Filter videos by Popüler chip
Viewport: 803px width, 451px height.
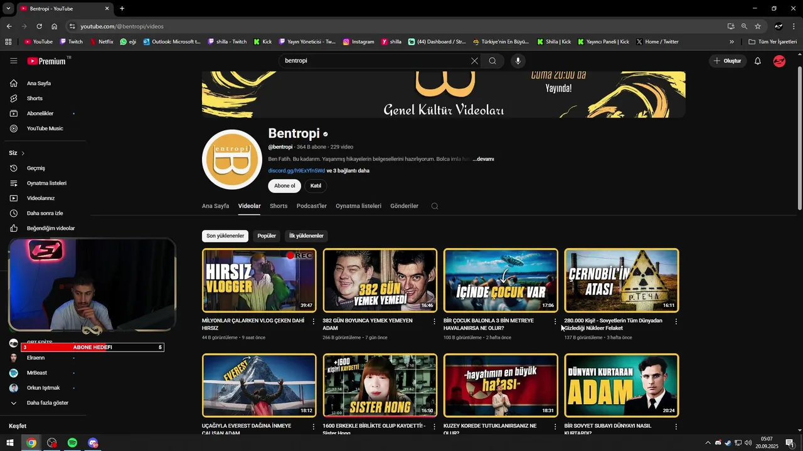[267, 236]
